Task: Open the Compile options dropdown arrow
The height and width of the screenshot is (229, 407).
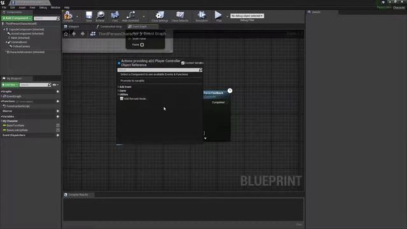Action: [x=77, y=17]
